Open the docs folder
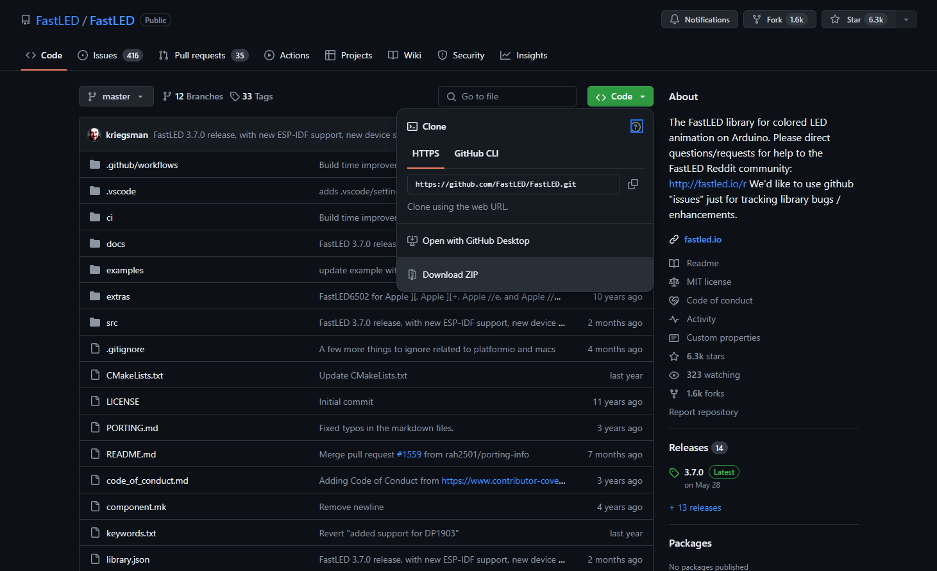Screen dimensions: 937x571 point(115,244)
